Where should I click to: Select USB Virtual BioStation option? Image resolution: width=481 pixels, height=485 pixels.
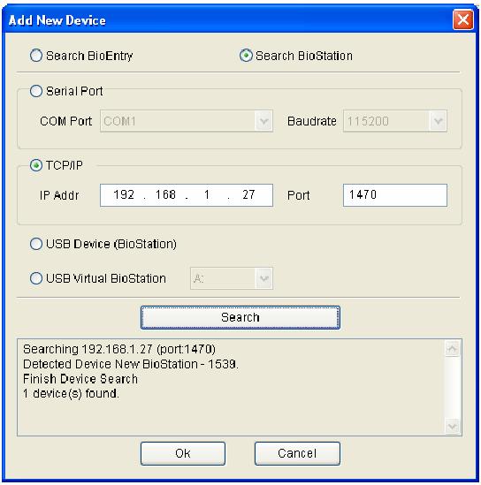click(36, 278)
